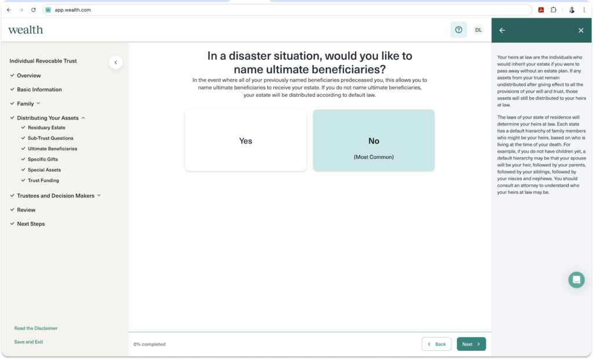
Task: Open the help icon in the header
Action: coord(459,29)
